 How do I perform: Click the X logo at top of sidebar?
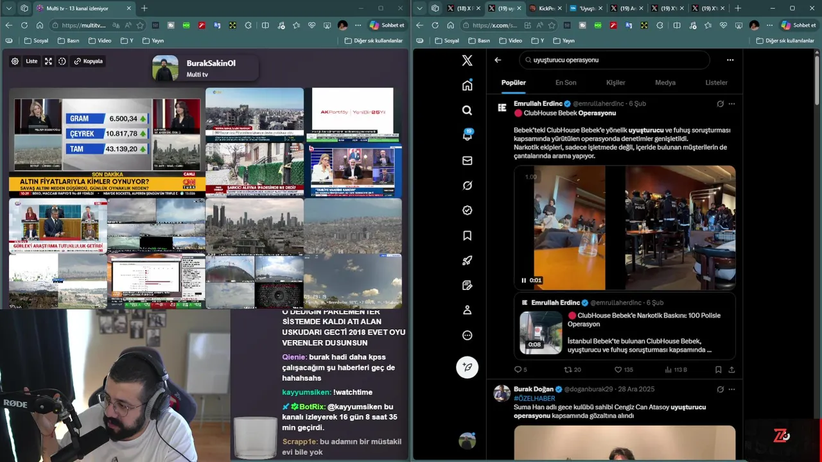click(467, 60)
